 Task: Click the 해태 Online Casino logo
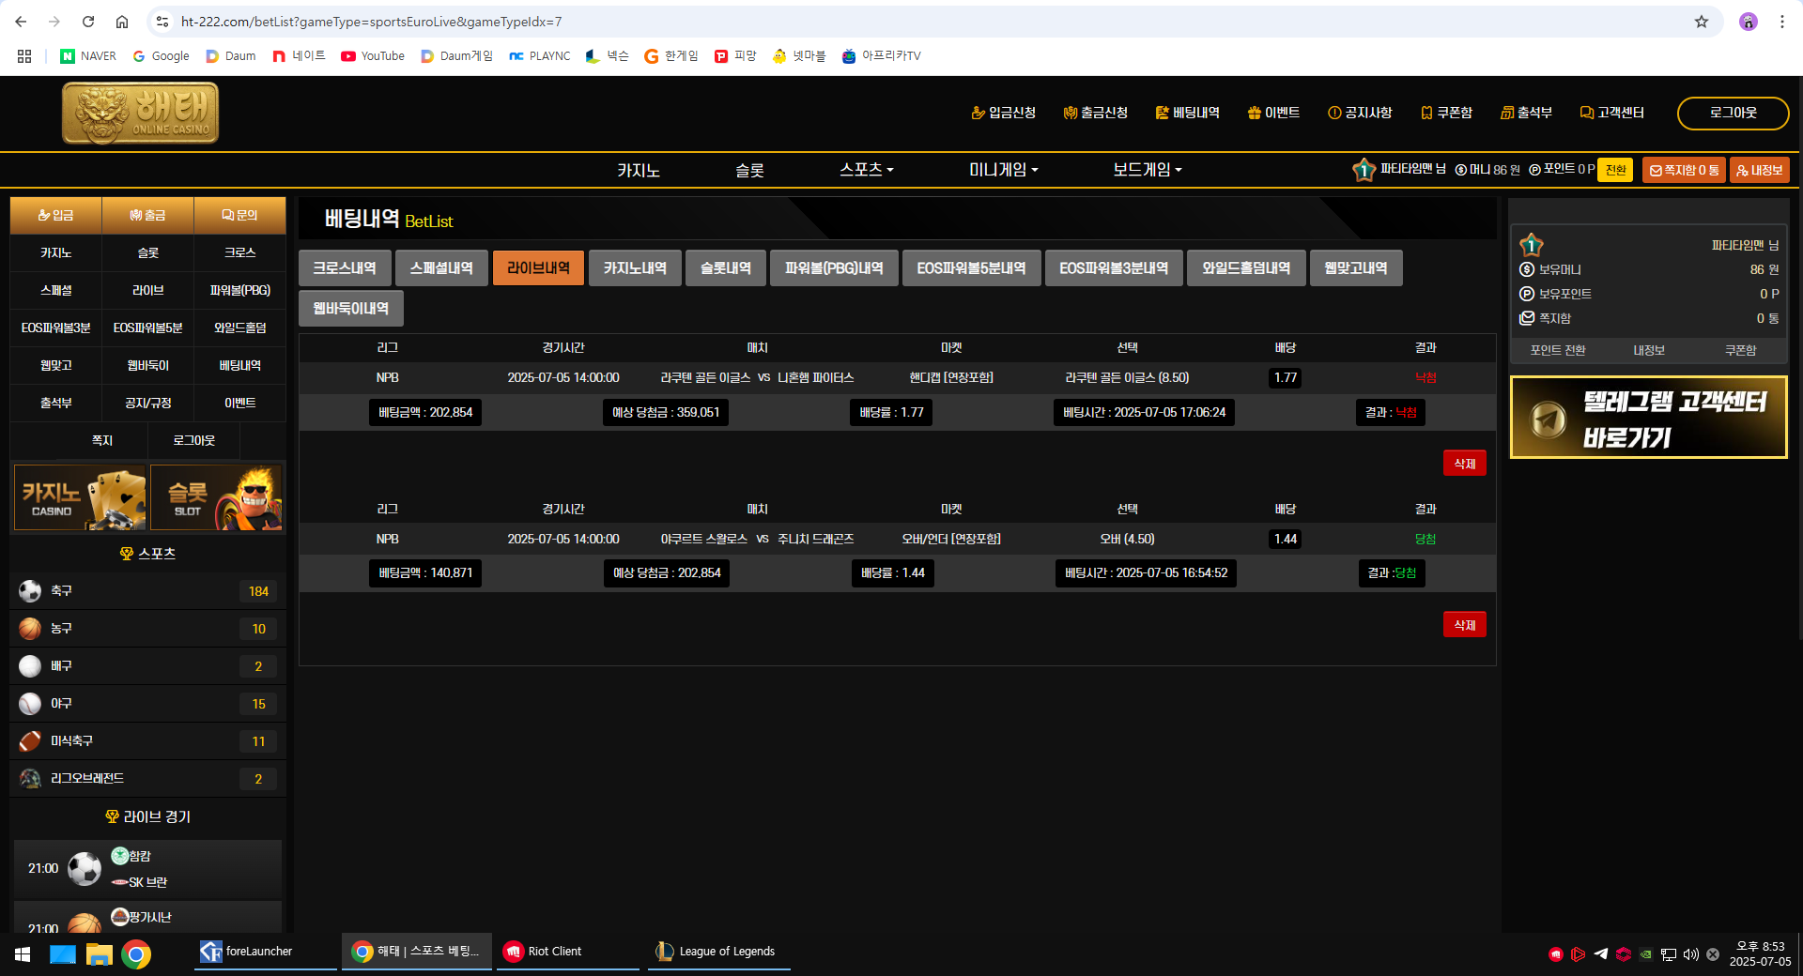[x=141, y=114]
